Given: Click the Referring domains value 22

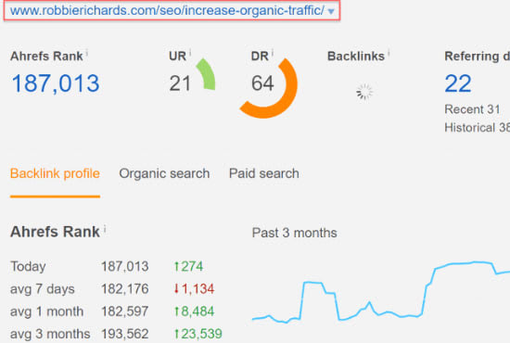Looking at the screenshot, I should (458, 83).
